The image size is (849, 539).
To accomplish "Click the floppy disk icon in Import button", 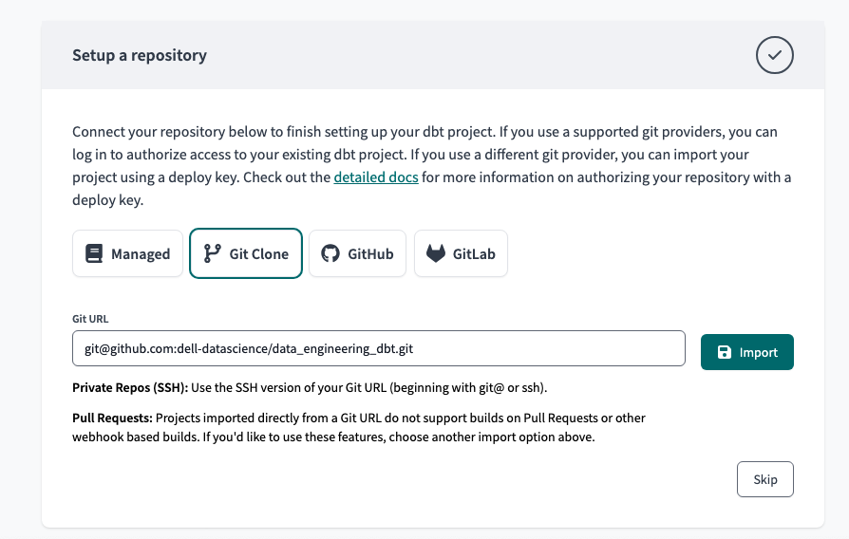I will point(724,352).
